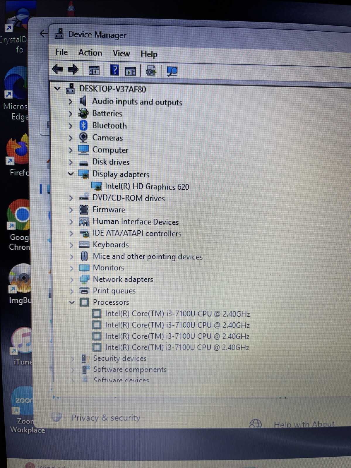Viewport: 351px width, 468px height.
Task: Click the Security devices icon
Action: 85,359
